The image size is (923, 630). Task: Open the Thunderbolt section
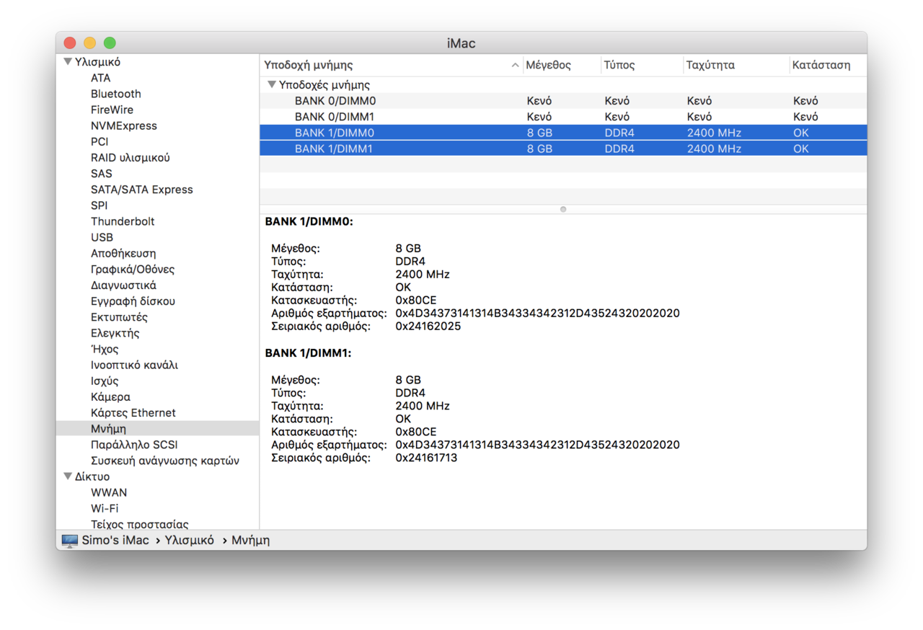[123, 221]
